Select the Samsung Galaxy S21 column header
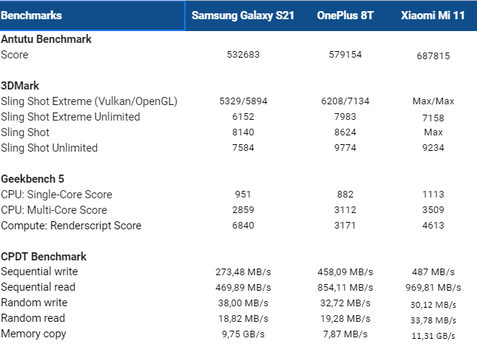This screenshot has width=477, height=344. tap(243, 16)
